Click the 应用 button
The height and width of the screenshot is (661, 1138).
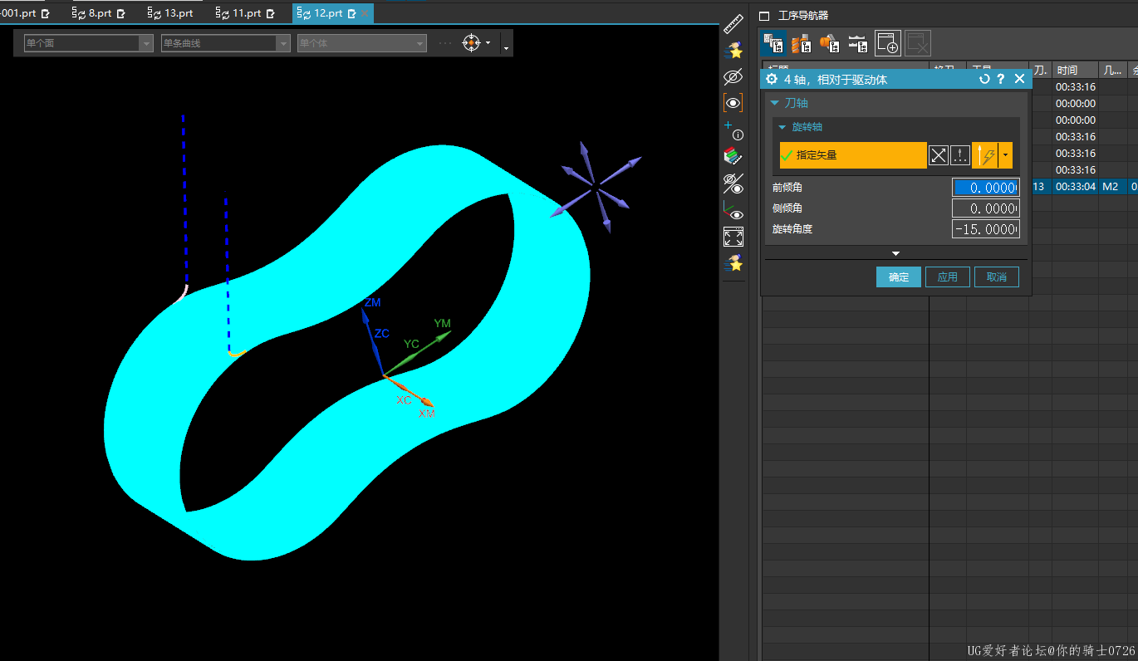948,277
